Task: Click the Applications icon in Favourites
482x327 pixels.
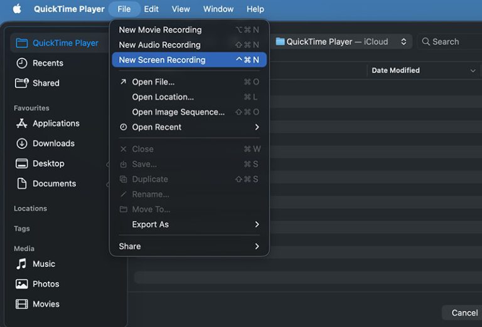Action: tap(21, 123)
